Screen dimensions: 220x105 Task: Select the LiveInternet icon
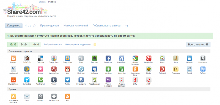click(203, 58)
